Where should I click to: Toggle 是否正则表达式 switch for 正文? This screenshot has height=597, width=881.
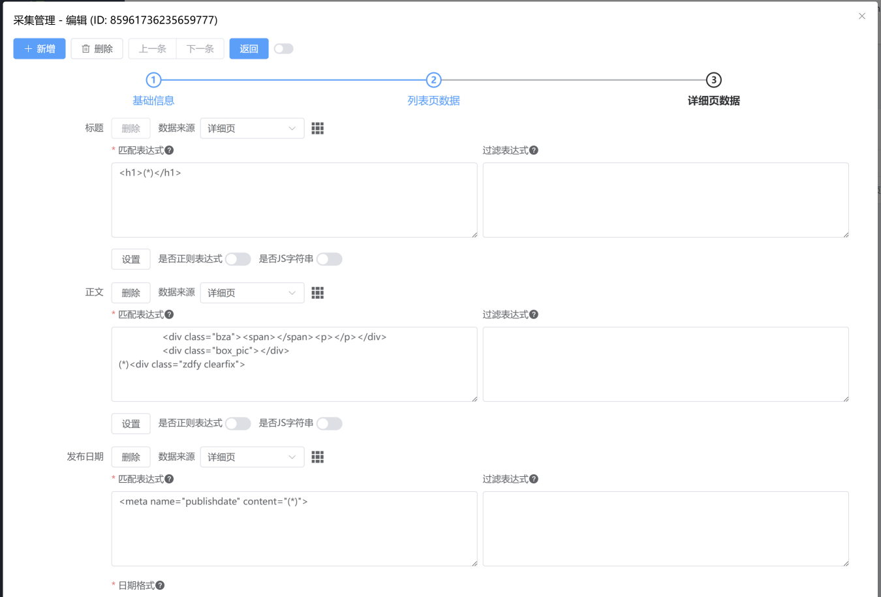coord(238,424)
